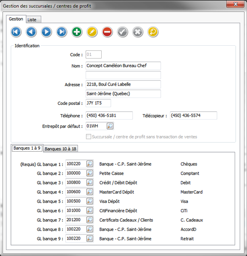The width and height of the screenshot is (247, 256).
Task: Delete record with red minus icon
Action: [x=107, y=32]
